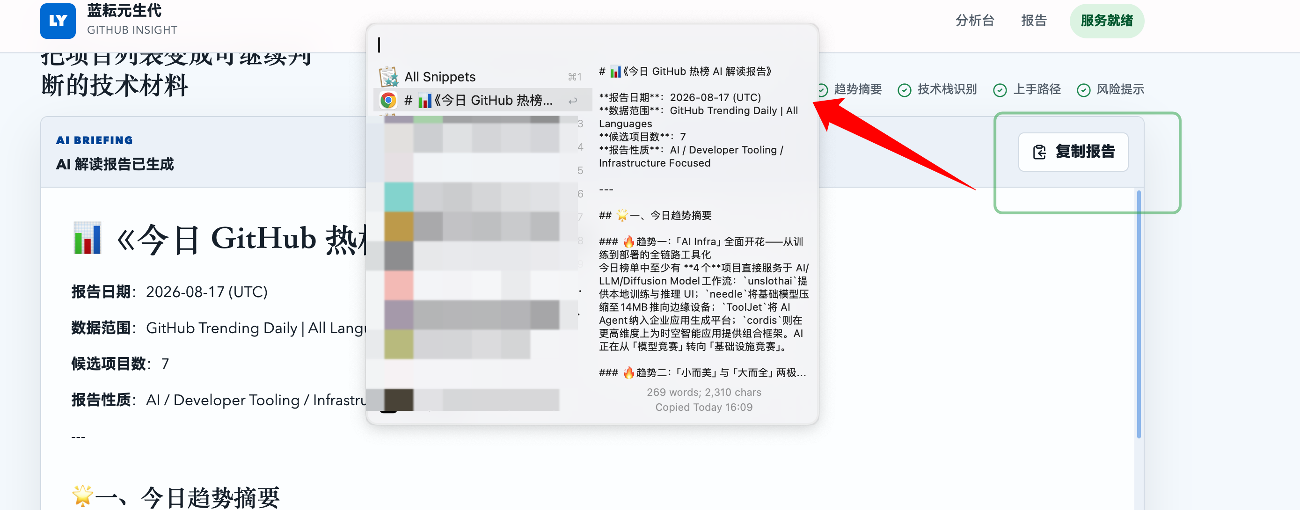
Task: Click the Chrome icon on the clipboard entry
Action: click(x=388, y=101)
